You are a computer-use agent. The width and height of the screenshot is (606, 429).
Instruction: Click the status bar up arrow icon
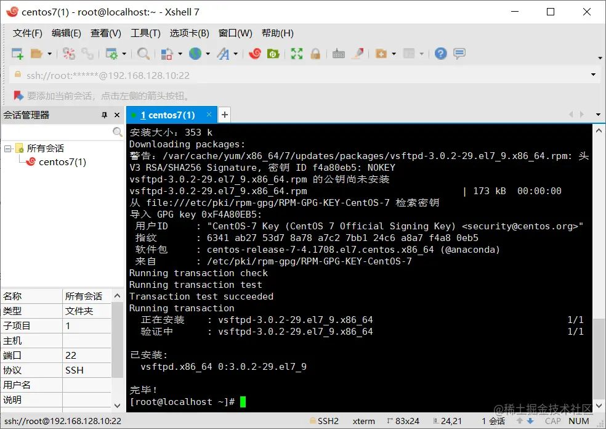[x=520, y=421]
